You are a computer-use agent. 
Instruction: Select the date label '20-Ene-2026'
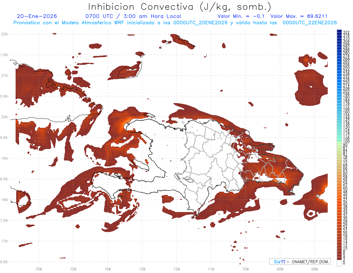click(37, 16)
